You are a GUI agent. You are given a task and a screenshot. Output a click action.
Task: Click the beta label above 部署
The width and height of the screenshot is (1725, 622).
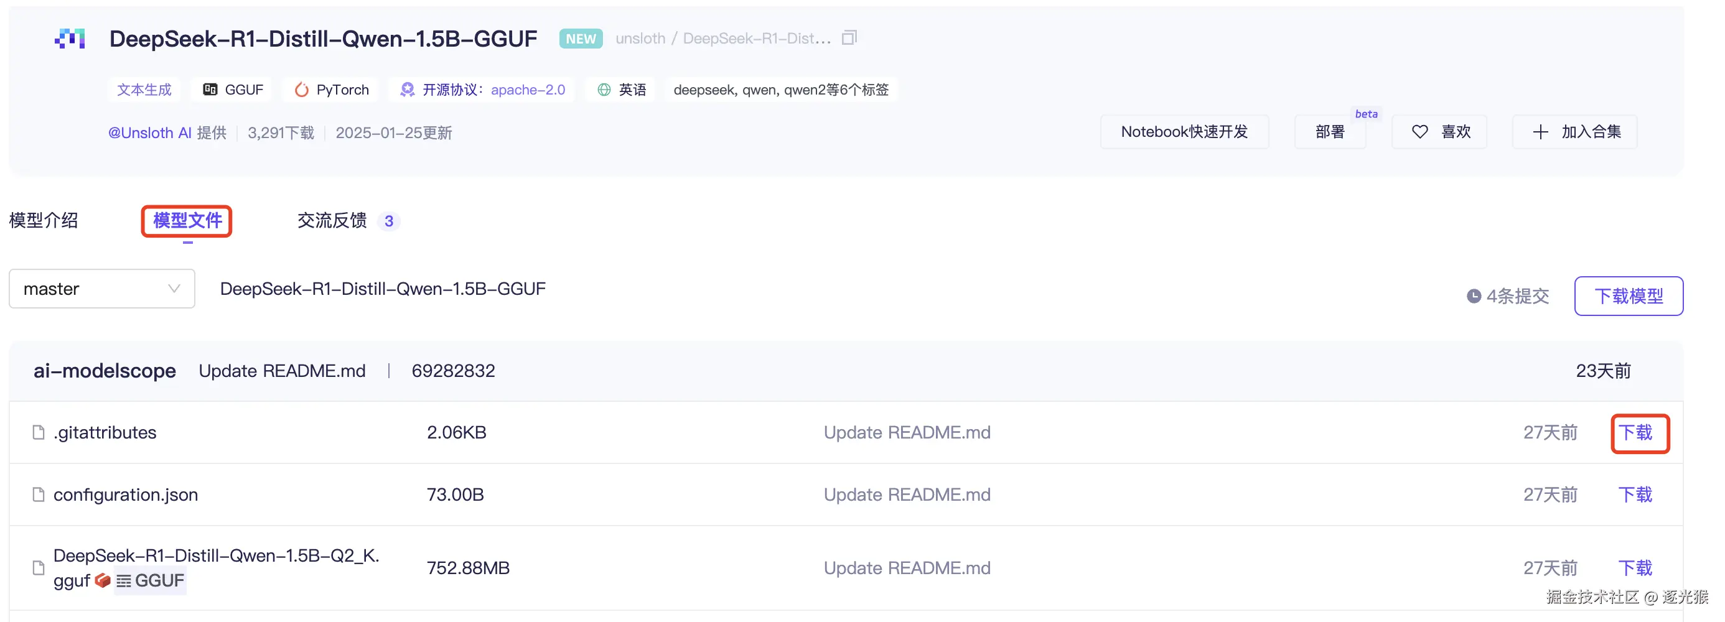coord(1366,114)
